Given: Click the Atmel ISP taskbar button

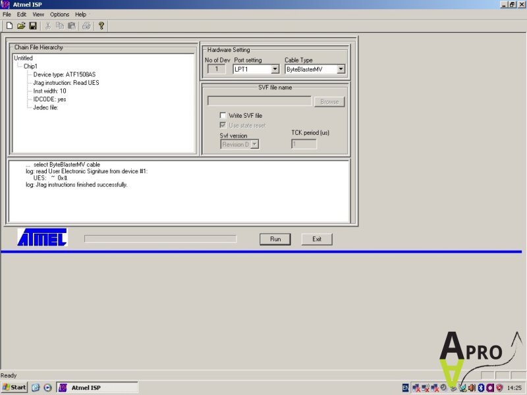Looking at the screenshot, I should point(97,387).
